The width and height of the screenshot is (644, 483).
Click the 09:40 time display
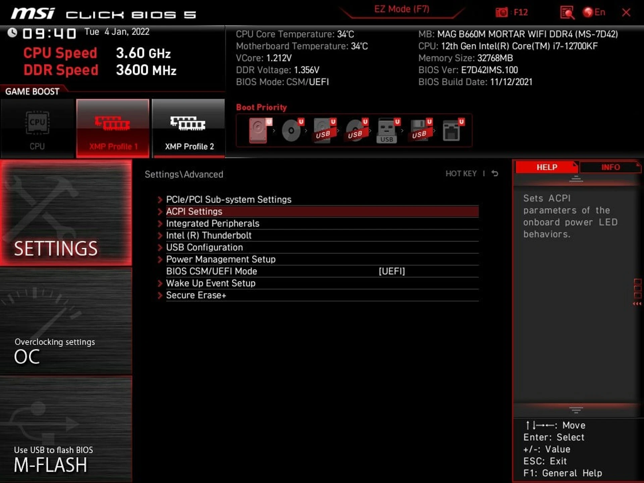click(49, 34)
